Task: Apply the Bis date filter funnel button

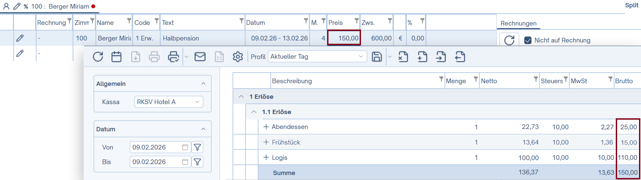Action: pos(197,162)
